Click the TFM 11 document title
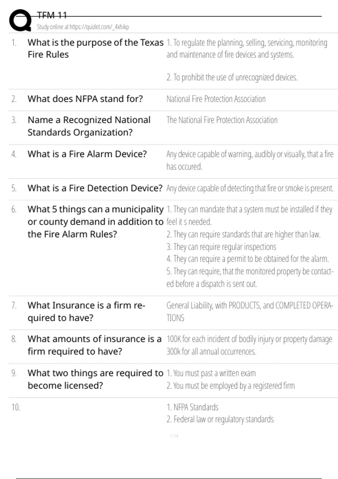338x479 pixels. [x=52, y=15]
